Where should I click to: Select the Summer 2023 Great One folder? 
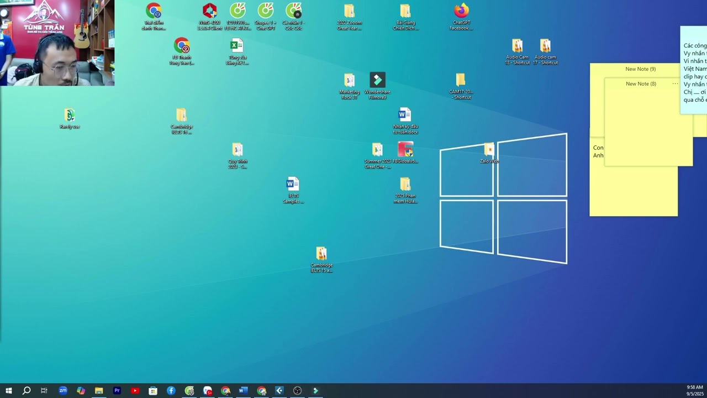(x=377, y=156)
